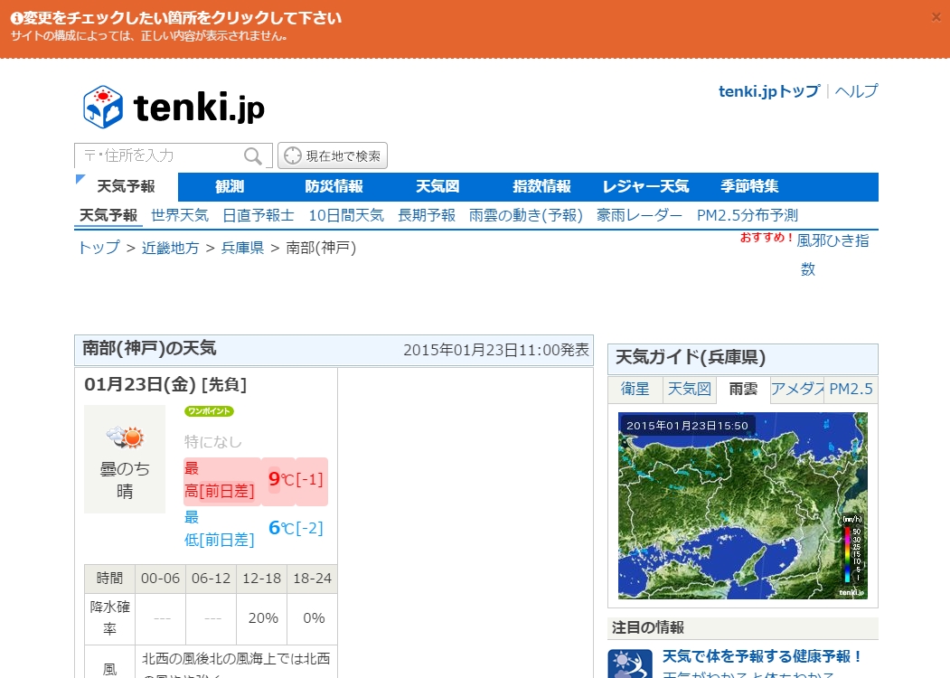Click the 18-24 time column header

point(312,579)
